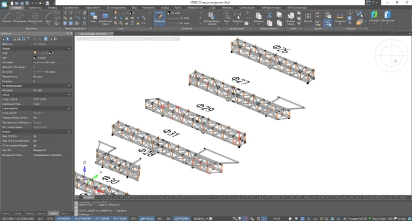Click the M1:25 scale in status bar

[x=277, y=219]
